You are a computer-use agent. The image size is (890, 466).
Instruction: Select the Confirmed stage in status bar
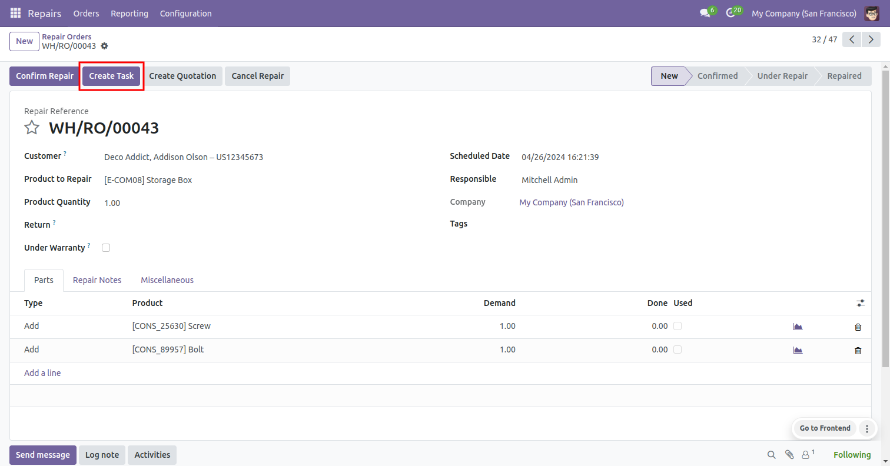[717, 76]
